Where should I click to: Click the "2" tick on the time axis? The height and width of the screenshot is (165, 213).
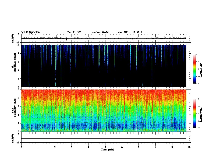pos(55,147)
